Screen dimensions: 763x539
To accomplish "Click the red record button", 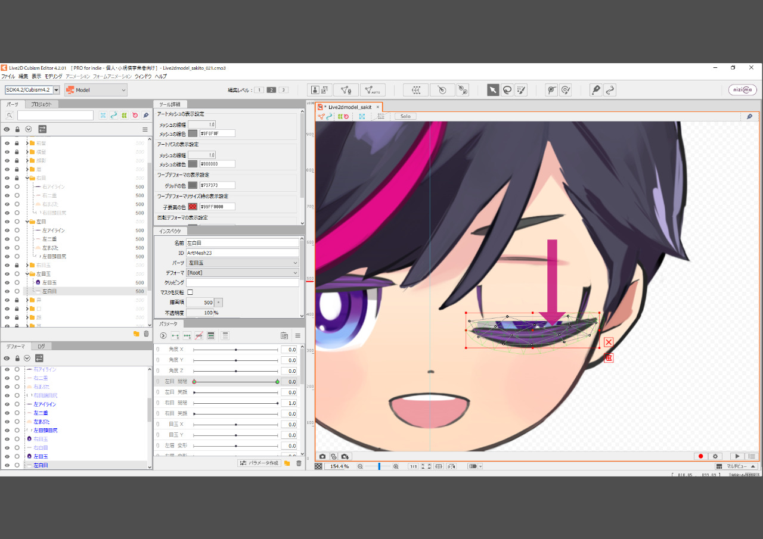I will point(700,456).
